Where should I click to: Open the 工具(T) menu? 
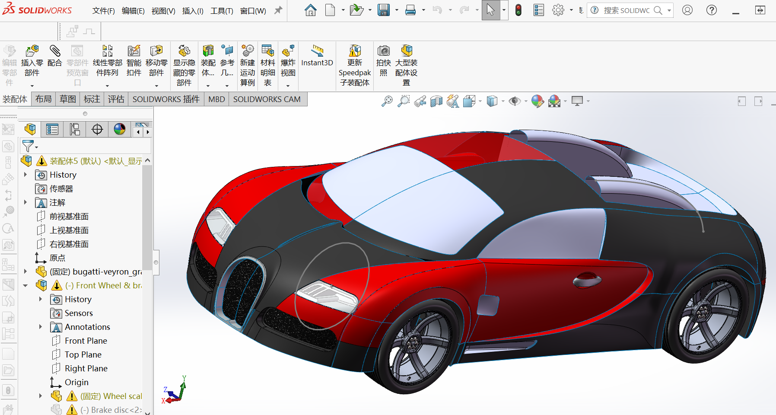pos(222,11)
